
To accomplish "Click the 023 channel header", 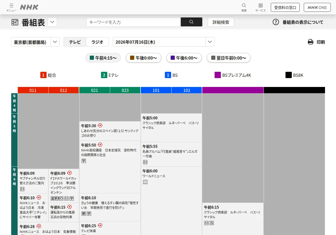I will (125, 90).
